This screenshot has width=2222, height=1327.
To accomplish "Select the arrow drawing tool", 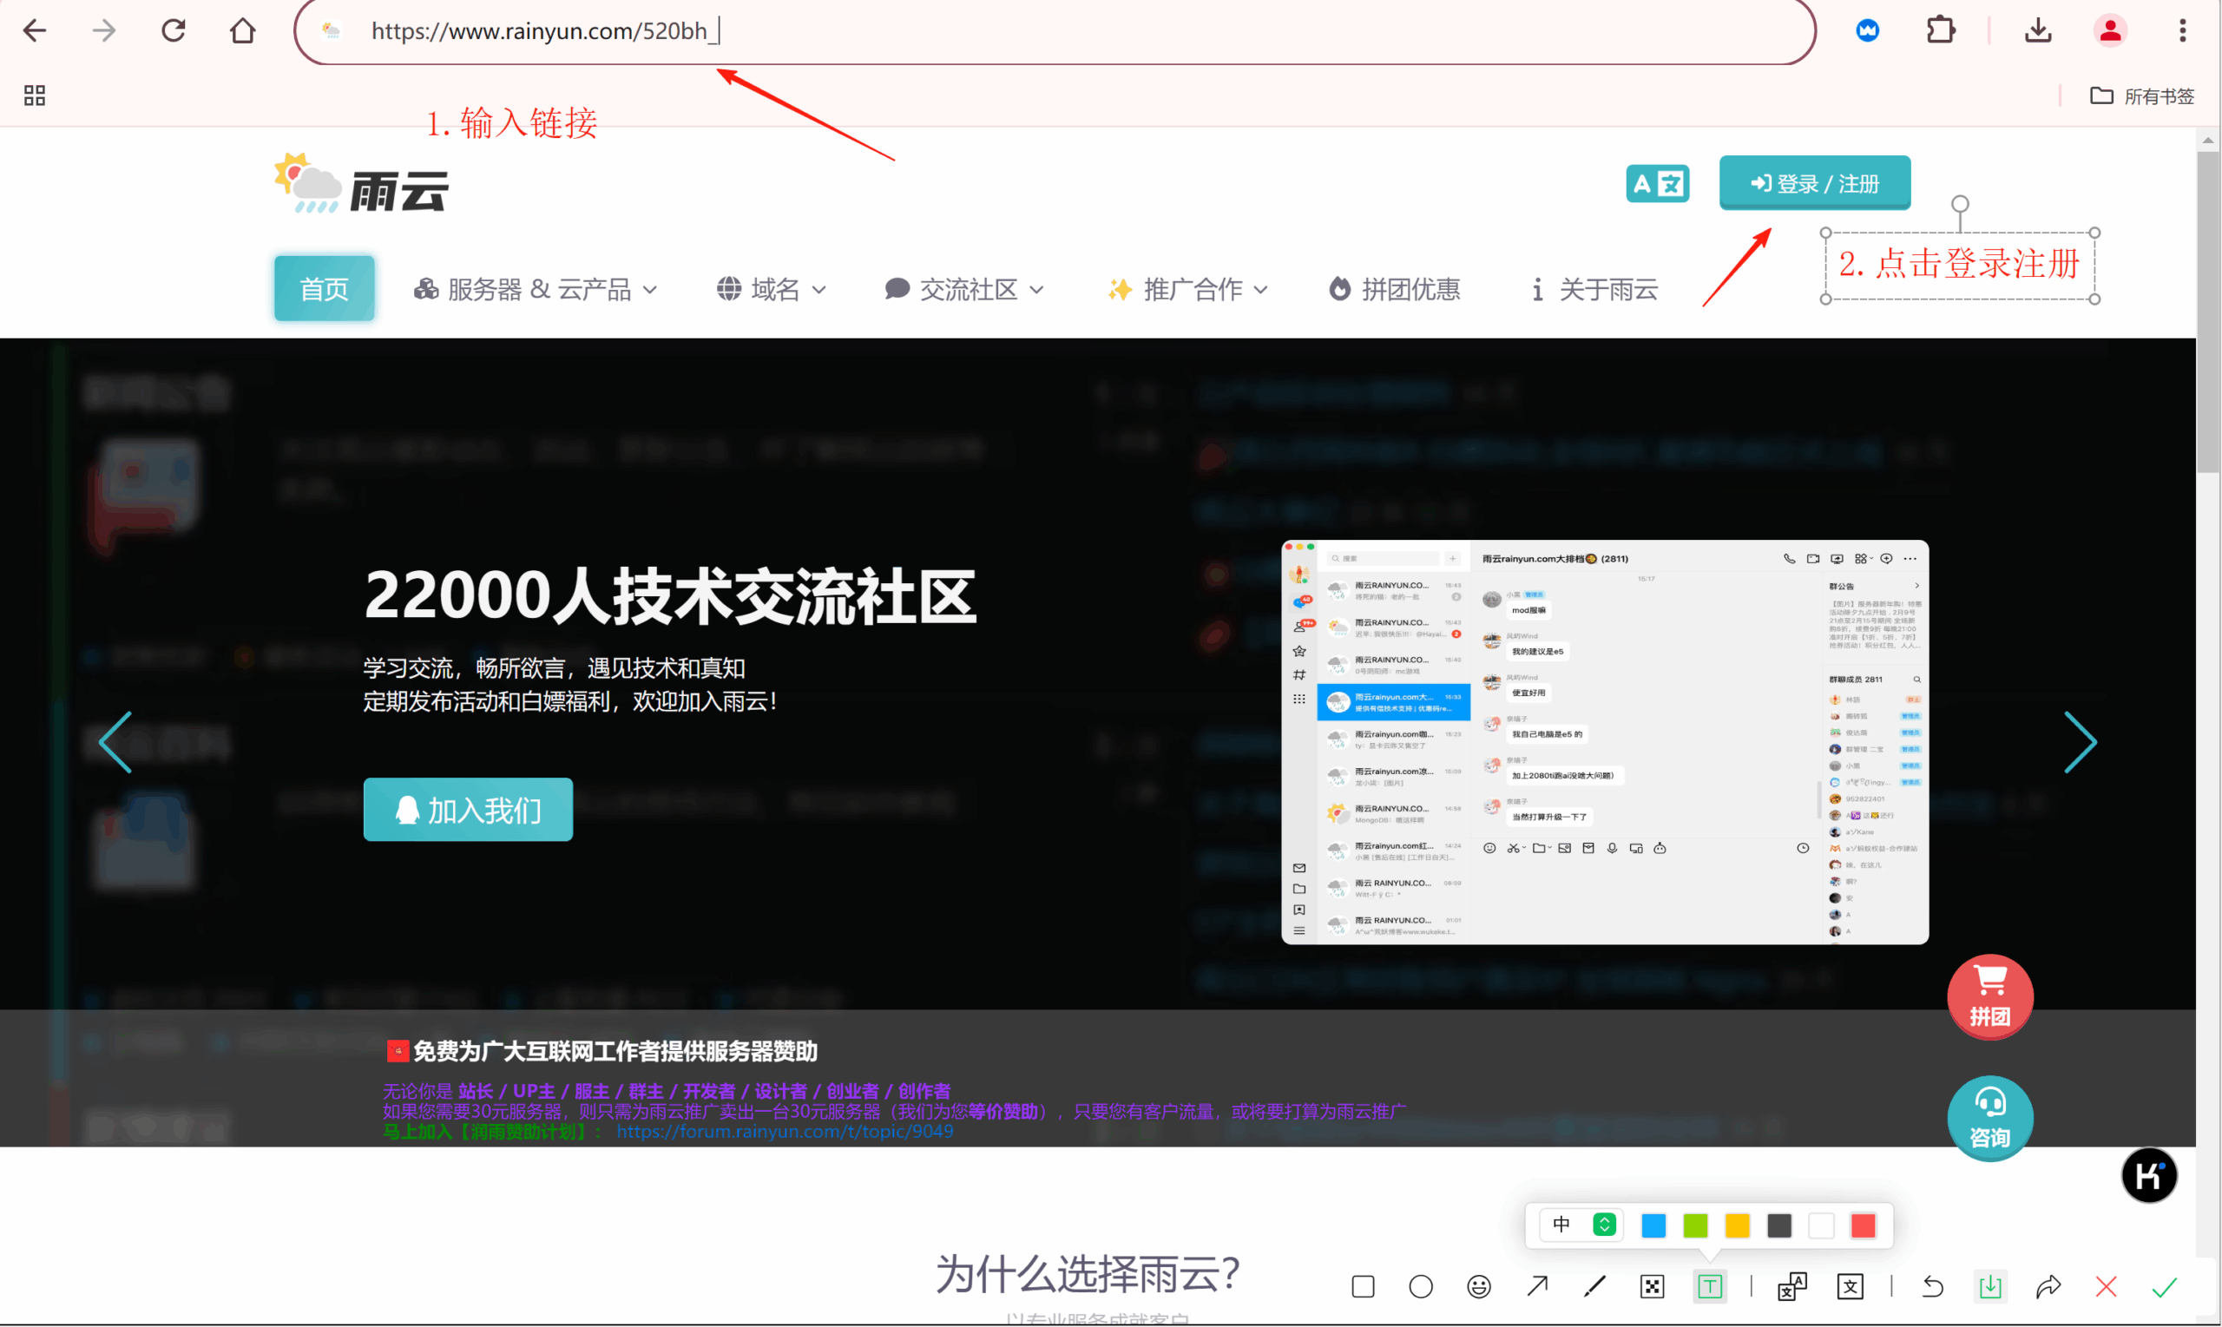I will coord(1537,1287).
